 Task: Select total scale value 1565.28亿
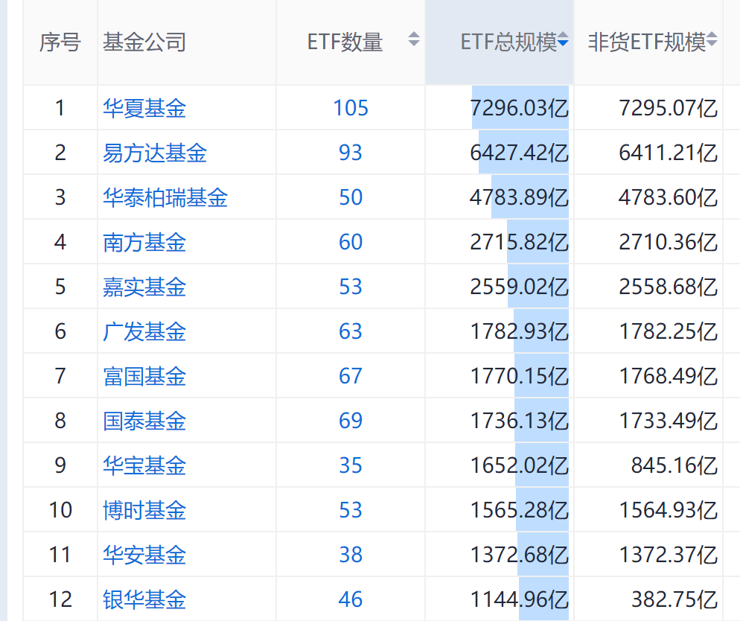(x=519, y=510)
